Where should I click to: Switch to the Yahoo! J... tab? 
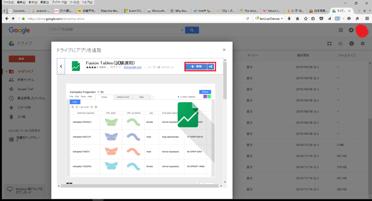tap(272, 11)
